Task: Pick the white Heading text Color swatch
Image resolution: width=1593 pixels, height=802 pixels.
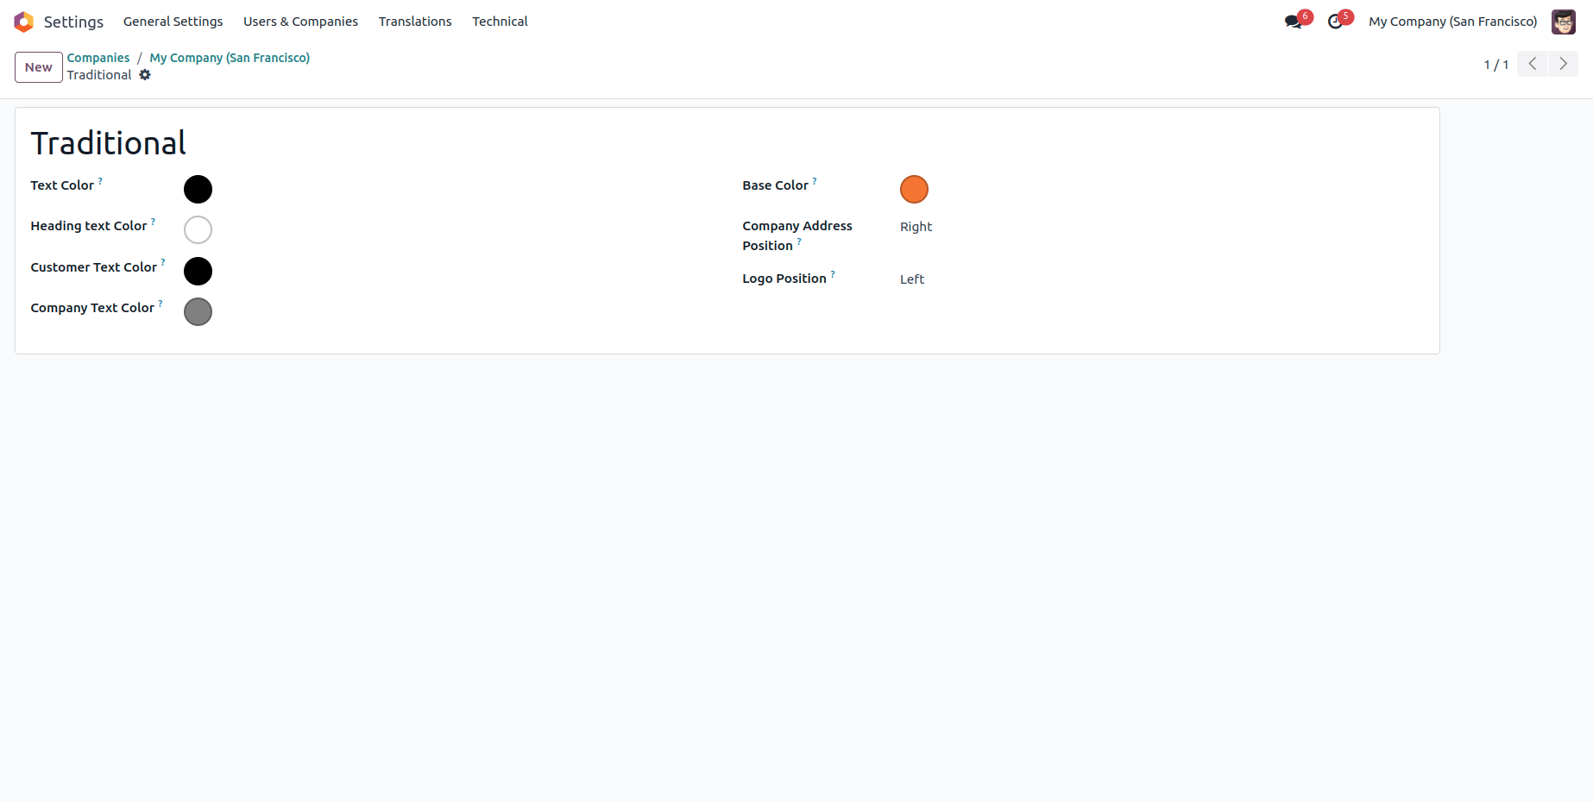Action: [198, 229]
